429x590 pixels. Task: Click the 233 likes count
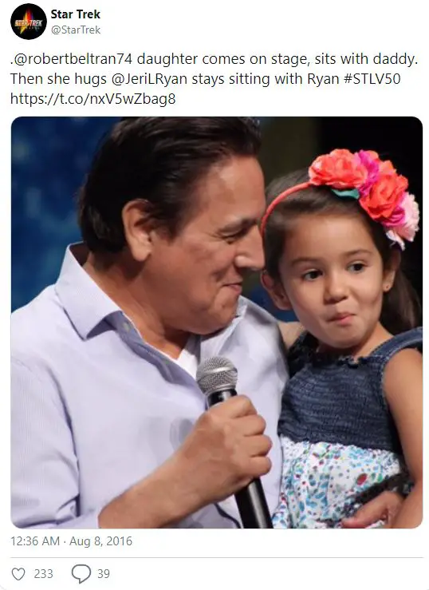click(x=43, y=574)
